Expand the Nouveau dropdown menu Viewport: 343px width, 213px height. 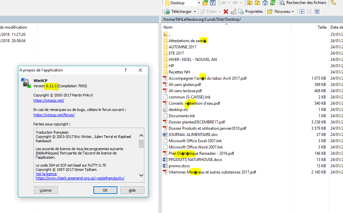[x=293, y=12]
